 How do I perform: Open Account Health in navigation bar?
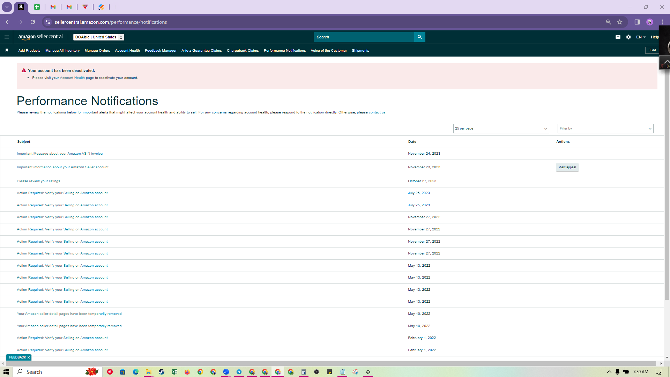[127, 51]
